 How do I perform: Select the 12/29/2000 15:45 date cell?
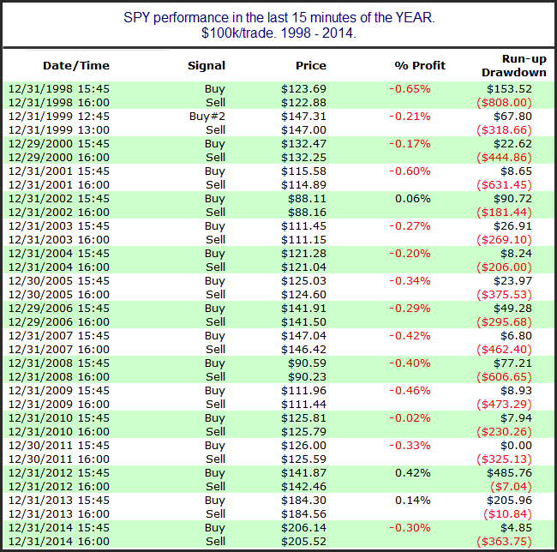pos(59,144)
